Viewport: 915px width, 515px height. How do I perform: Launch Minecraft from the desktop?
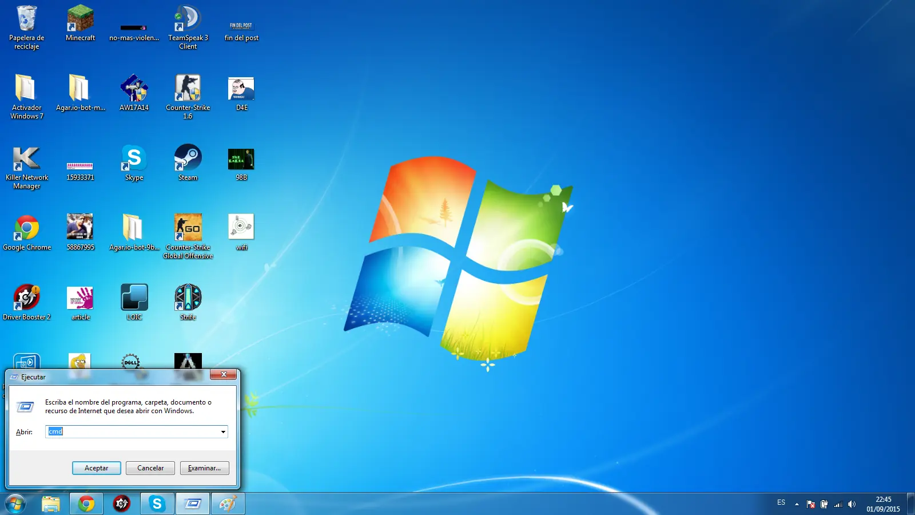pyautogui.click(x=80, y=23)
